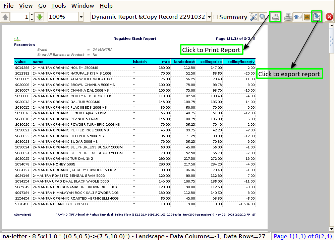Click the 'Negative Stock Report' title
The image size is (335, 240).
tap(135, 38)
